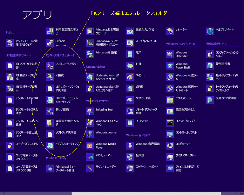Open the メモ帳 notepad app
The image size is (244, 195).
click(x=130, y=88)
